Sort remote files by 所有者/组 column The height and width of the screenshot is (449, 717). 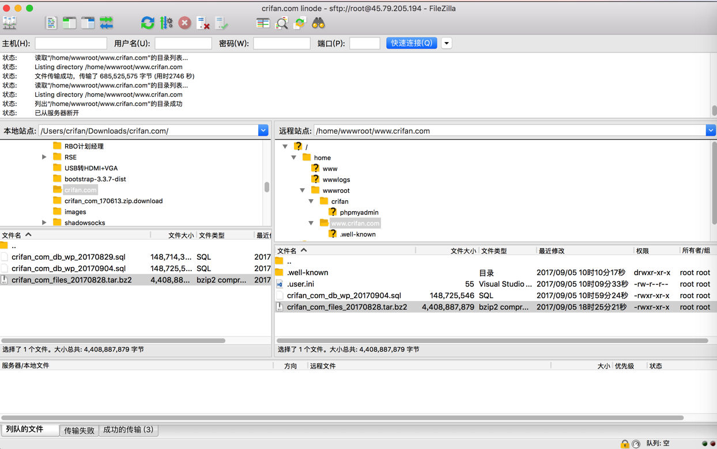tap(697, 250)
